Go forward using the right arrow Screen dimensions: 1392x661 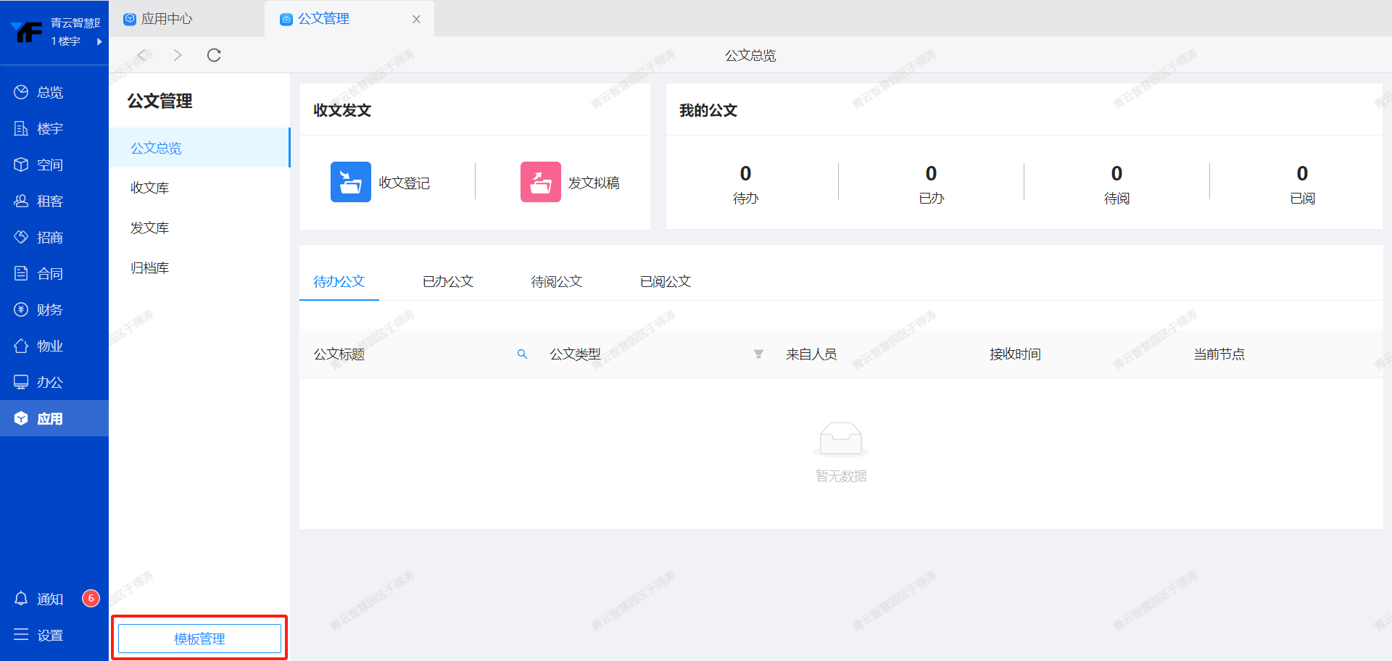178,55
